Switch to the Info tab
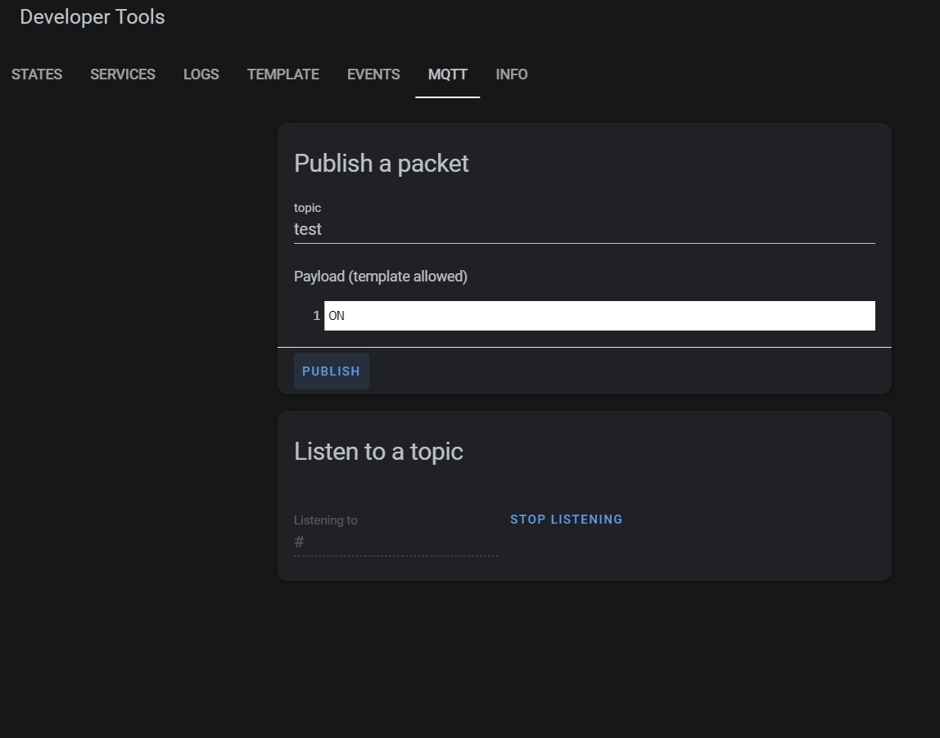 click(x=512, y=74)
